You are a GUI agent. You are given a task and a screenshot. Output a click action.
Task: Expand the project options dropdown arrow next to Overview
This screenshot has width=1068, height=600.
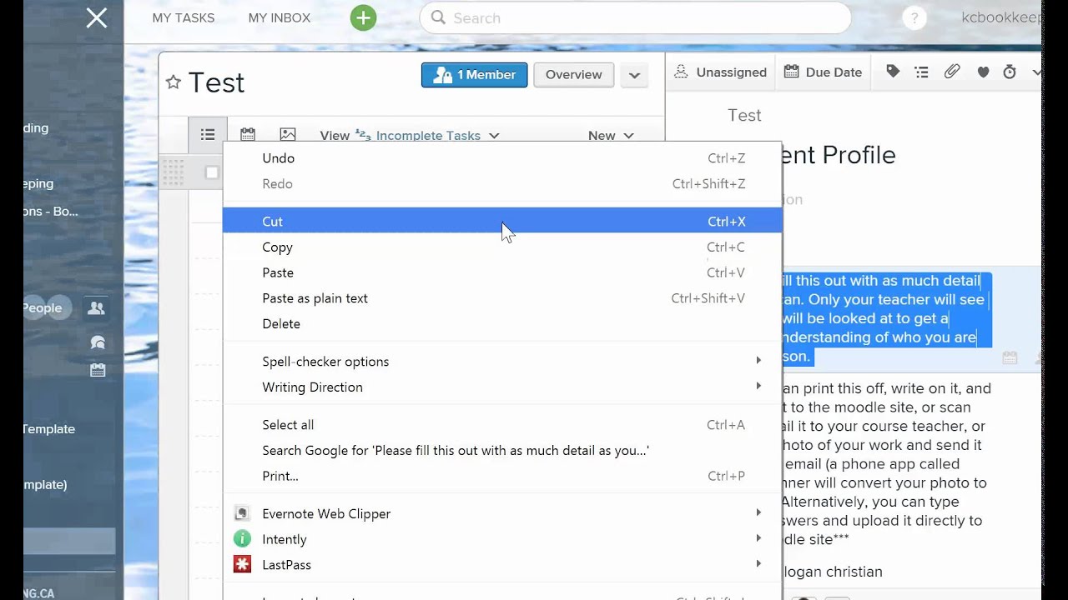634,75
